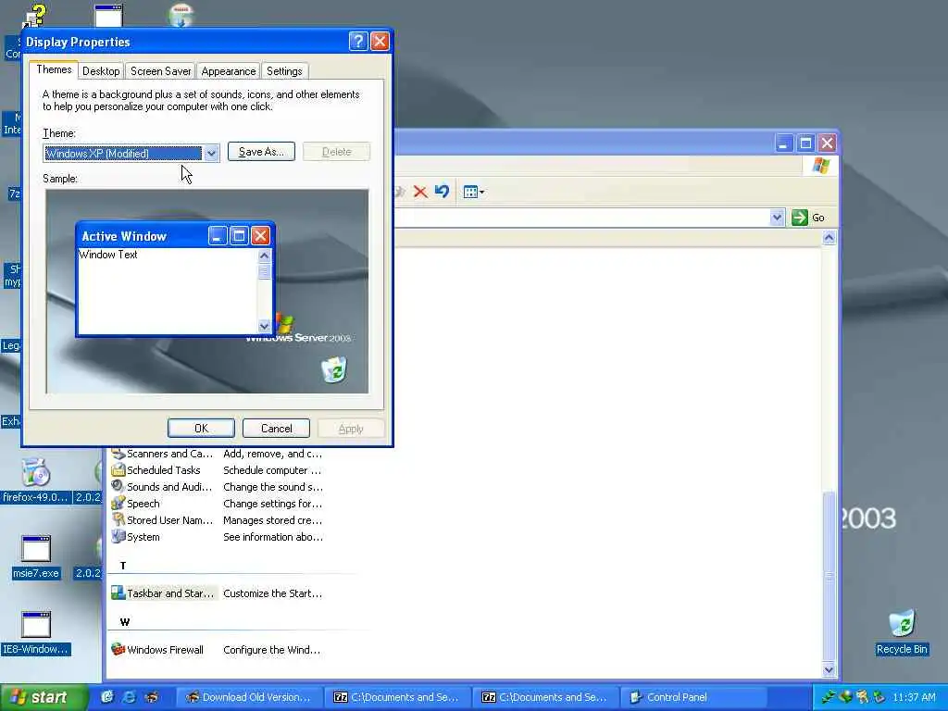Screen dimensions: 948x711
Task: Select the Scheduled Tasks item
Action: [156, 470]
